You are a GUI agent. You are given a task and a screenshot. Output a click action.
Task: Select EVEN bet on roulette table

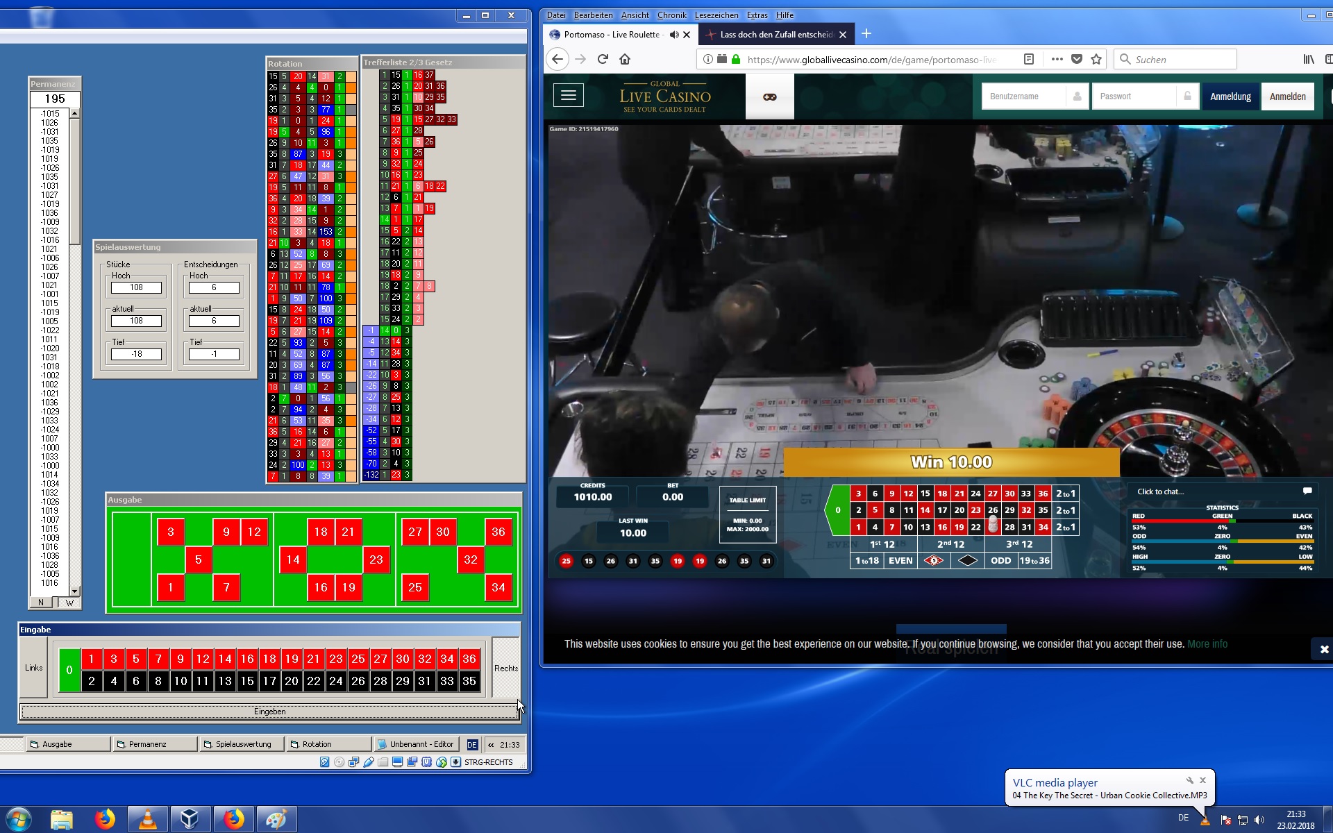click(x=900, y=561)
